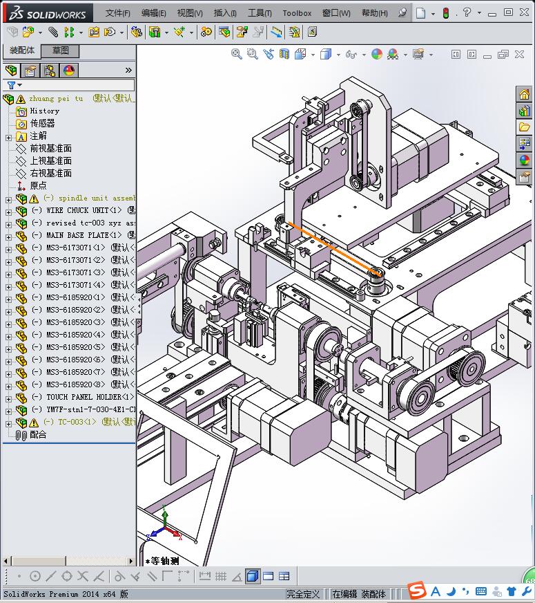
Task: Select the History tree item
Action: [44, 111]
